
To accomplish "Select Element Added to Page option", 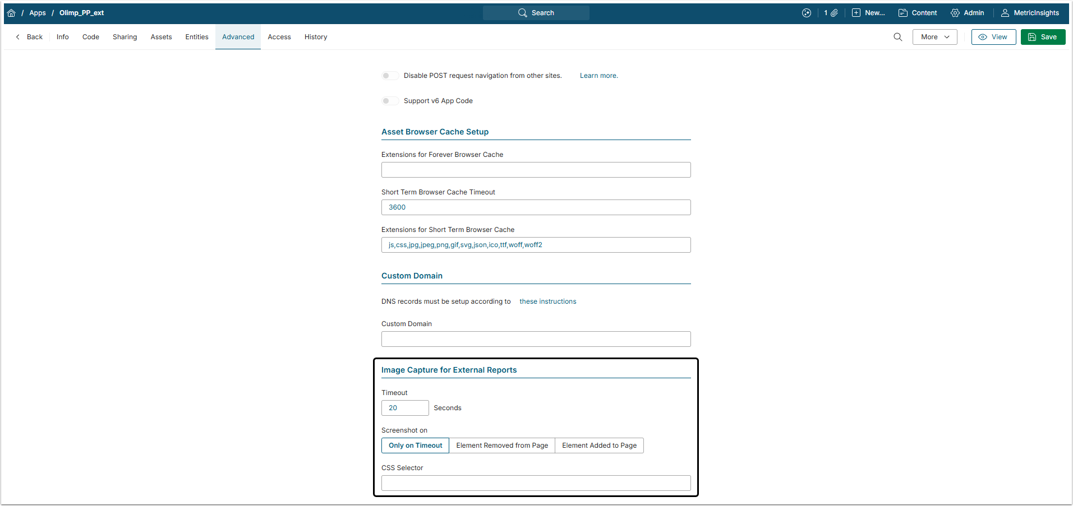I will 599,445.
